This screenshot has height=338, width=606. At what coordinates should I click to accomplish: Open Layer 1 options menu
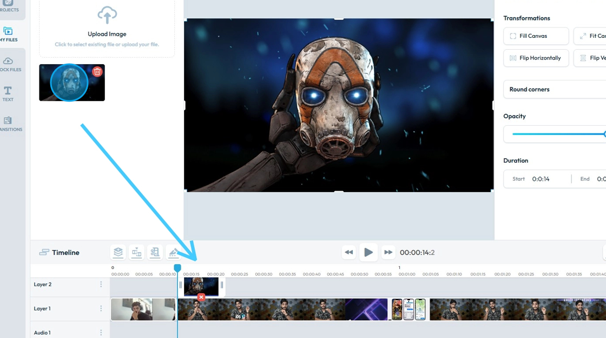point(101,308)
